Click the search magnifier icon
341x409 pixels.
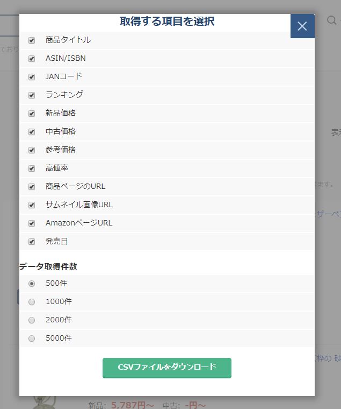click(332, 20)
